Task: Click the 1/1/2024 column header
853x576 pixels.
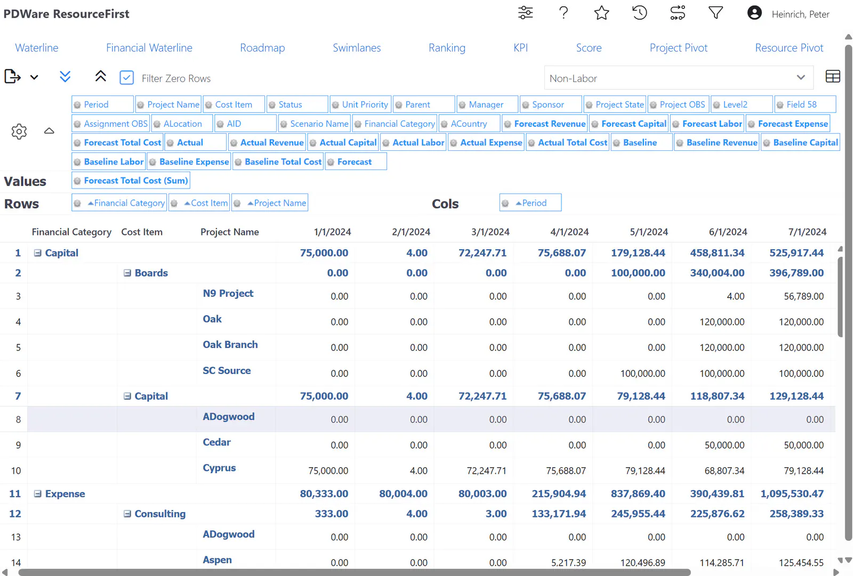Action: [332, 232]
